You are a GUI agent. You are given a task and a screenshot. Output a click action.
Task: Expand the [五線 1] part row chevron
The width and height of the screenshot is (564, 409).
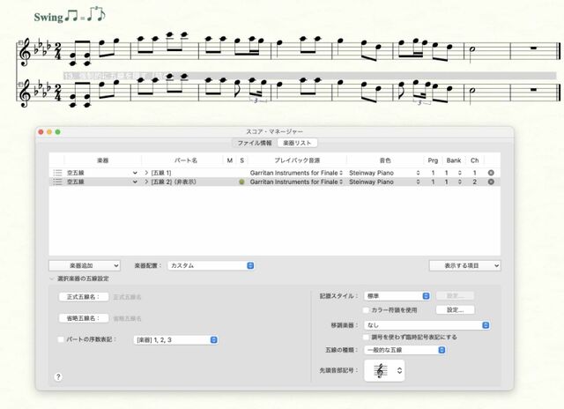[146, 173]
